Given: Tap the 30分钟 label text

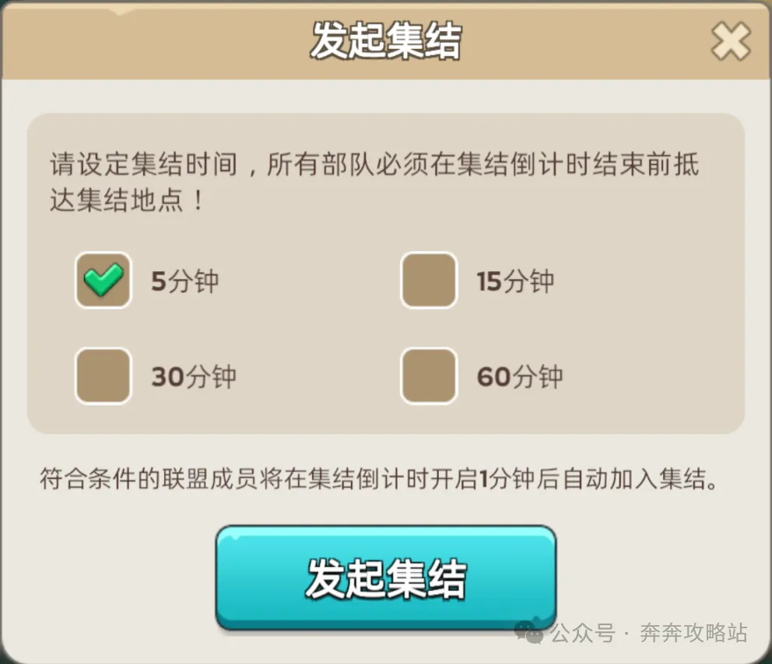Looking at the screenshot, I should (x=194, y=378).
